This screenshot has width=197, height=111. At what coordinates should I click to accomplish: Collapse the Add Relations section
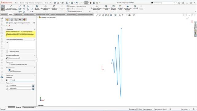[x=34, y=55]
